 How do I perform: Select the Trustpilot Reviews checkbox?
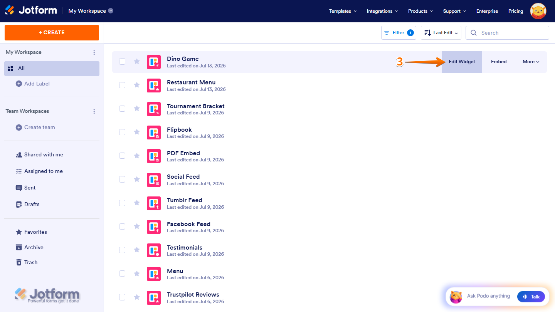122,297
